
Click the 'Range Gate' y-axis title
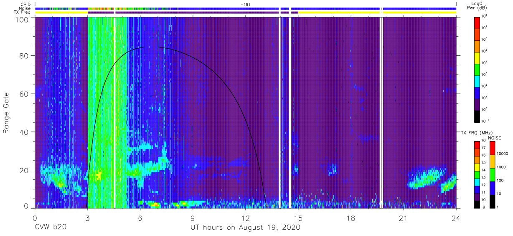coord(7,113)
